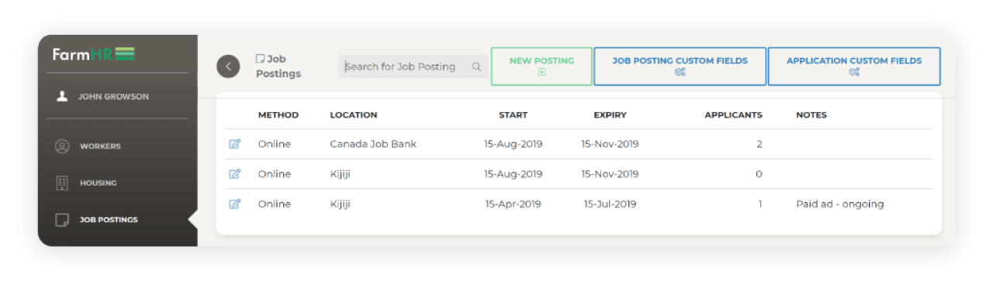The image size is (993, 287).
Task: Sort by the Start column header
Action: tap(513, 115)
